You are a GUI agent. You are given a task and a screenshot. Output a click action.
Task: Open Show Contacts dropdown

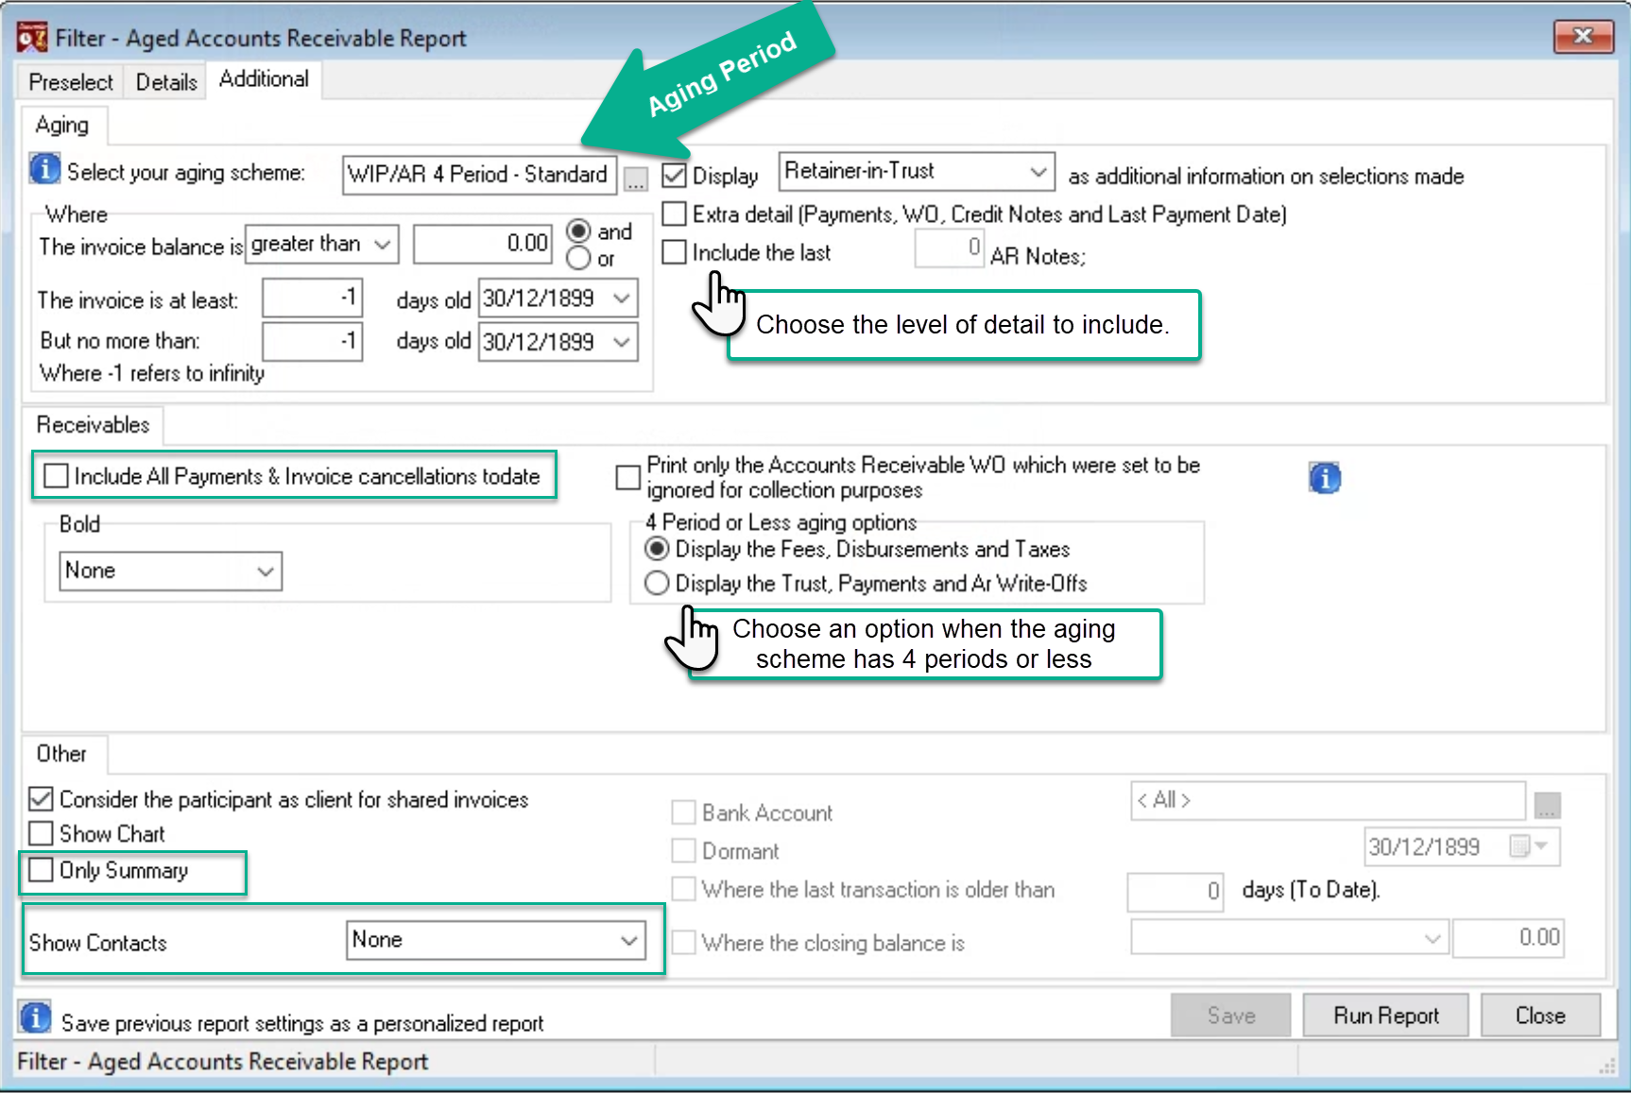pyautogui.click(x=495, y=940)
